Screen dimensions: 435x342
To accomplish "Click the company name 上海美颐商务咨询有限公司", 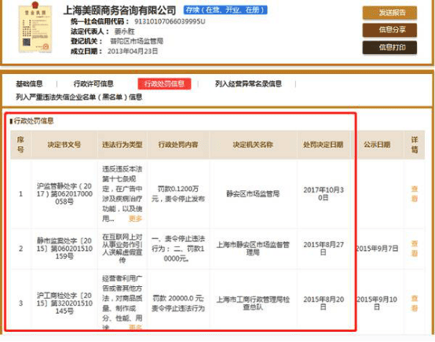I will [120, 10].
